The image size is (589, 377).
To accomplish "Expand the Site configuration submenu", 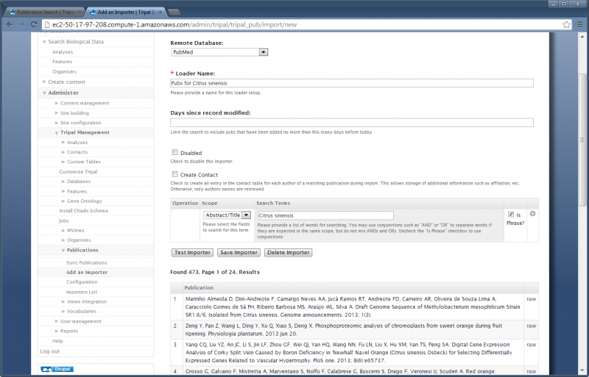I will click(x=57, y=122).
